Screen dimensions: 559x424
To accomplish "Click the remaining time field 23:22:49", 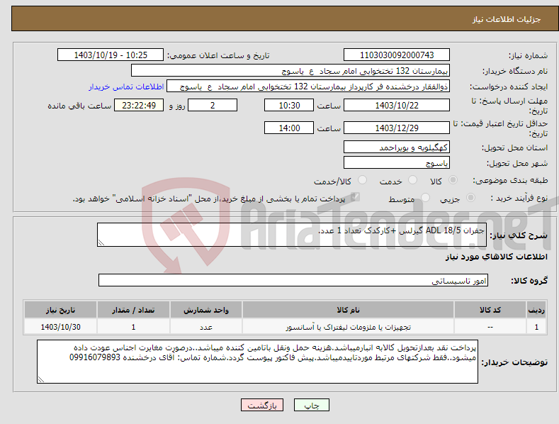I will click(x=139, y=105).
